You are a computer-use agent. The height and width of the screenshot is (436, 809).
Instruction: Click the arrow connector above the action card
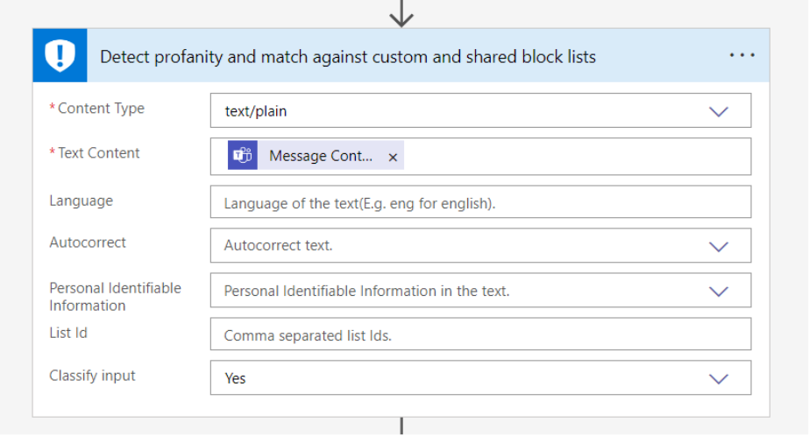(401, 13)
